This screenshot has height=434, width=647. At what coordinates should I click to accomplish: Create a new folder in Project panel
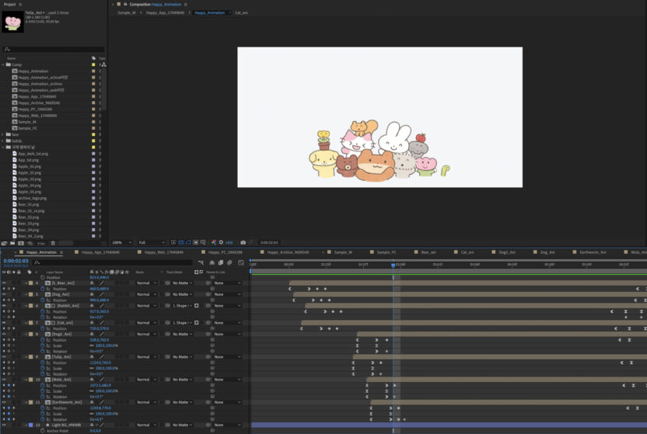[13, 243]
